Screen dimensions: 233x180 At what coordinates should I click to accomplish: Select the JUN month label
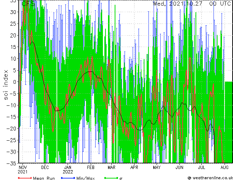point(179,168)
